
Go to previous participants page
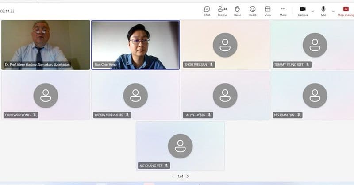173,176
